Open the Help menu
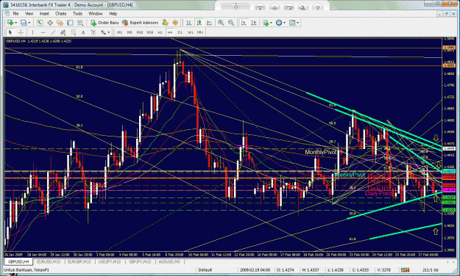Image resolution: width=460 pixels, height=276 pixels. point(113,13)
